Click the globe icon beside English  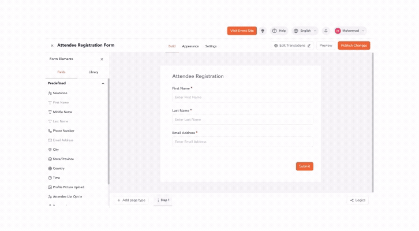pos(296,31)
